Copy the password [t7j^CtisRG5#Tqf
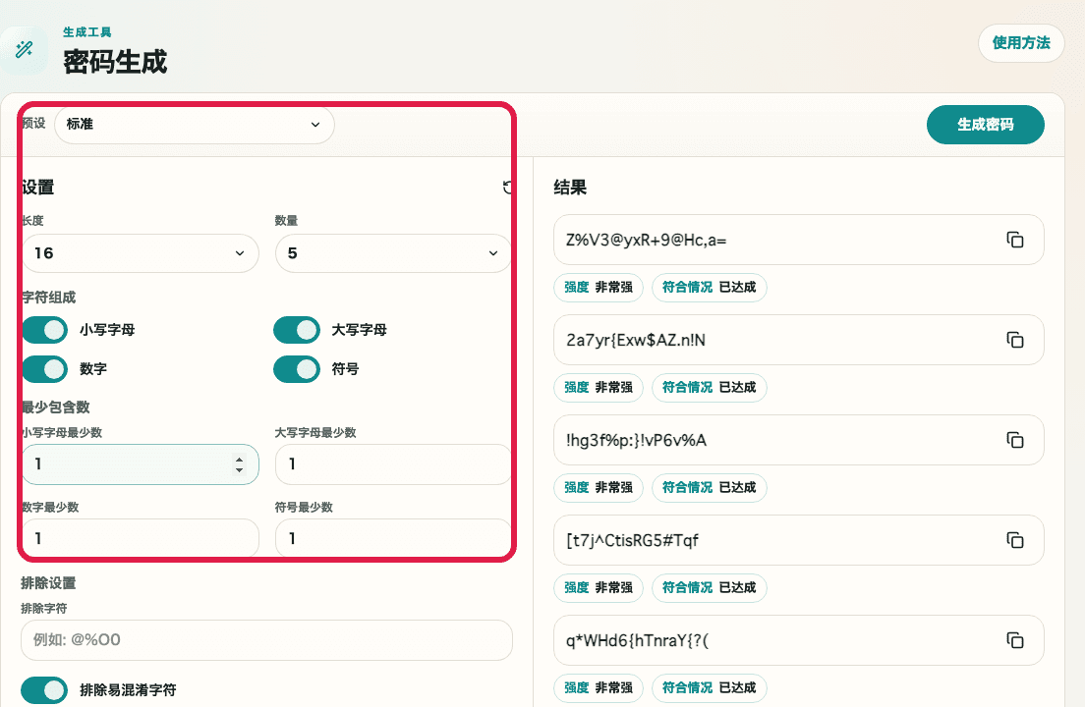 pyautogui.click(x=1014, y=540)
